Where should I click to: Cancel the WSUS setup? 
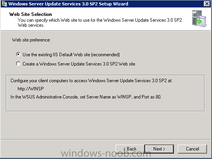(192, 149)
